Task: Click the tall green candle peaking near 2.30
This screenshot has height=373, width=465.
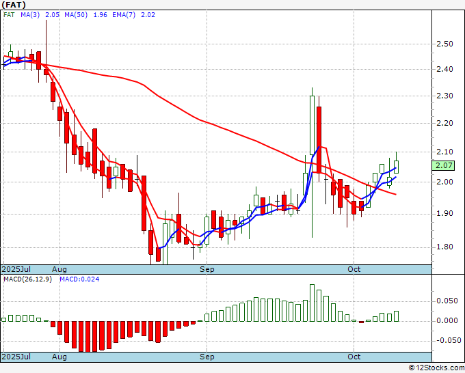Action: pyautogui.click(x=312, y=125)
